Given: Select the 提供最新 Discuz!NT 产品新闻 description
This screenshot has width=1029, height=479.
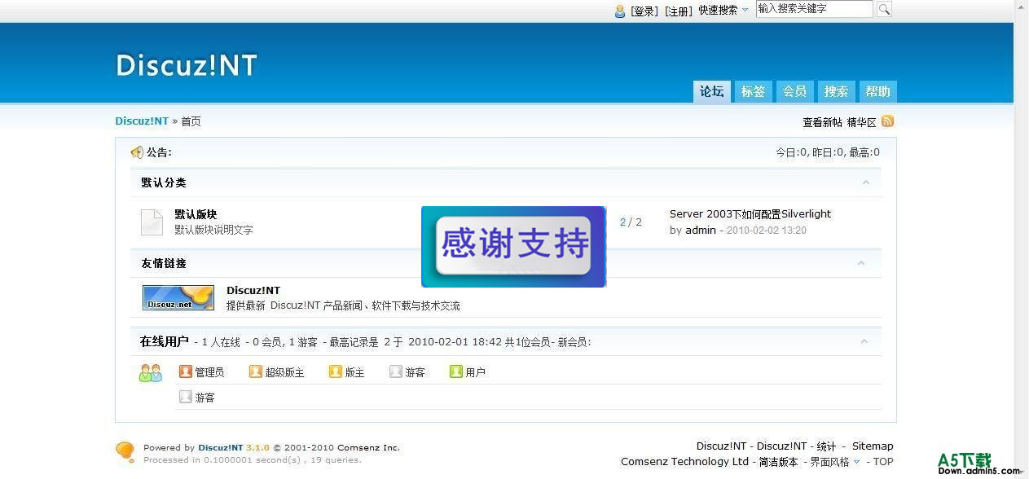Looking at the screenshot, I should coord(343,305).
